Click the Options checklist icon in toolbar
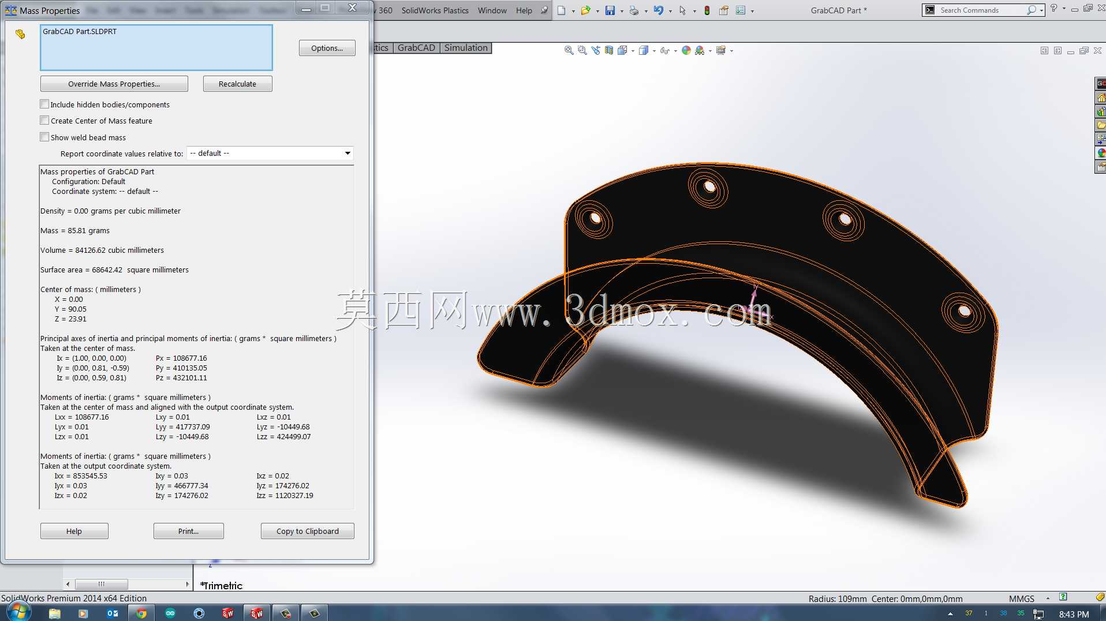Viewport: 1106px width, 621px height. (x=741, y=10)
